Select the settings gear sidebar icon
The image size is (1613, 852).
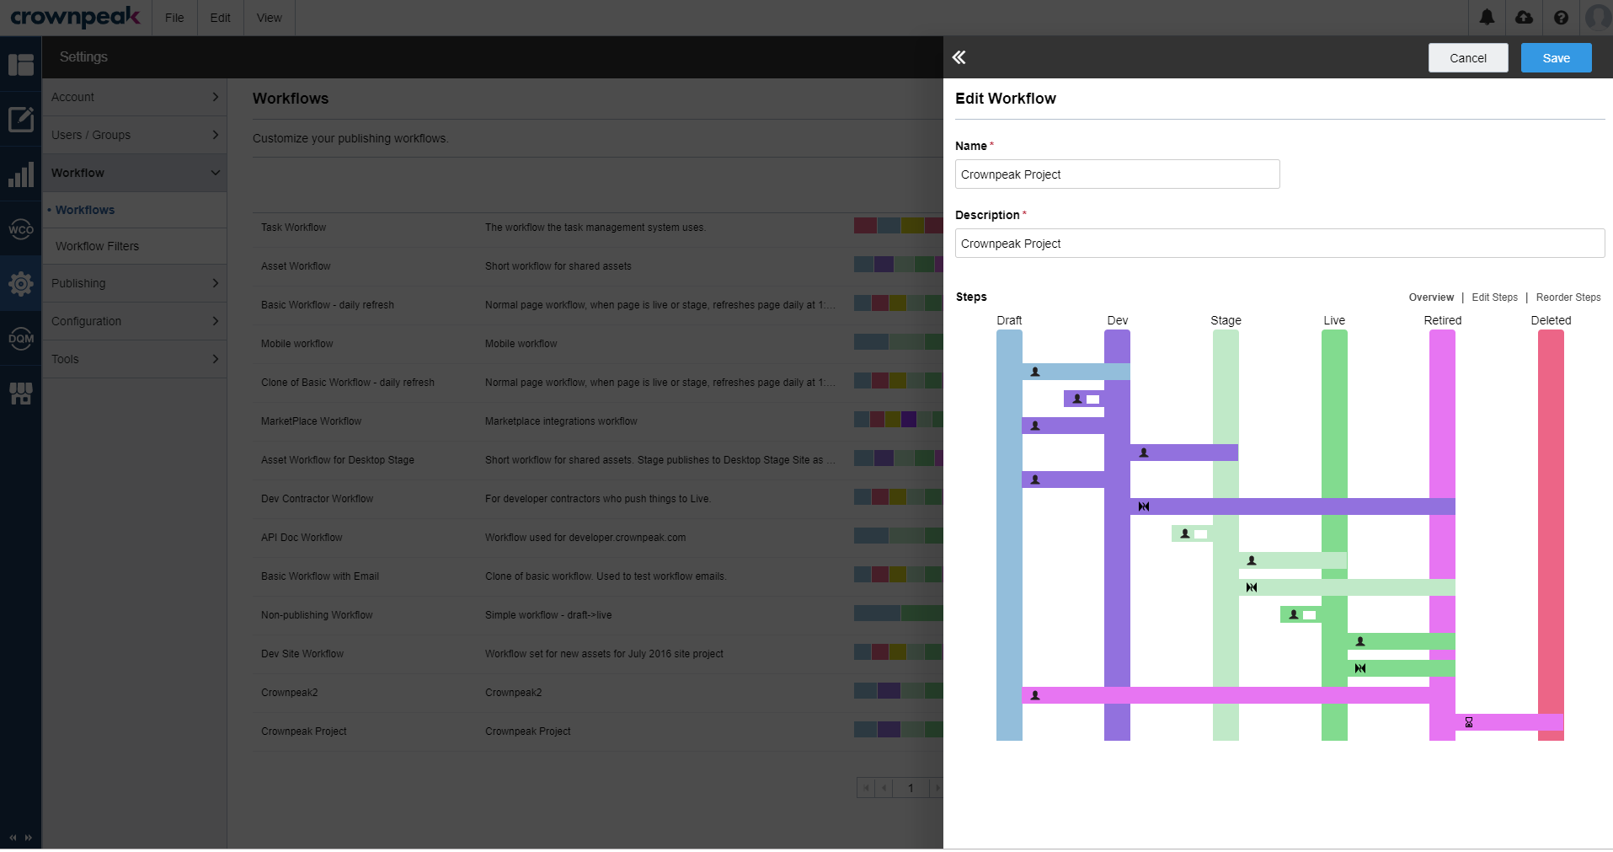20,284
